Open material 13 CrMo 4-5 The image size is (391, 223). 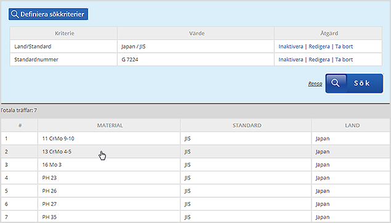click(x=57, y=152)
